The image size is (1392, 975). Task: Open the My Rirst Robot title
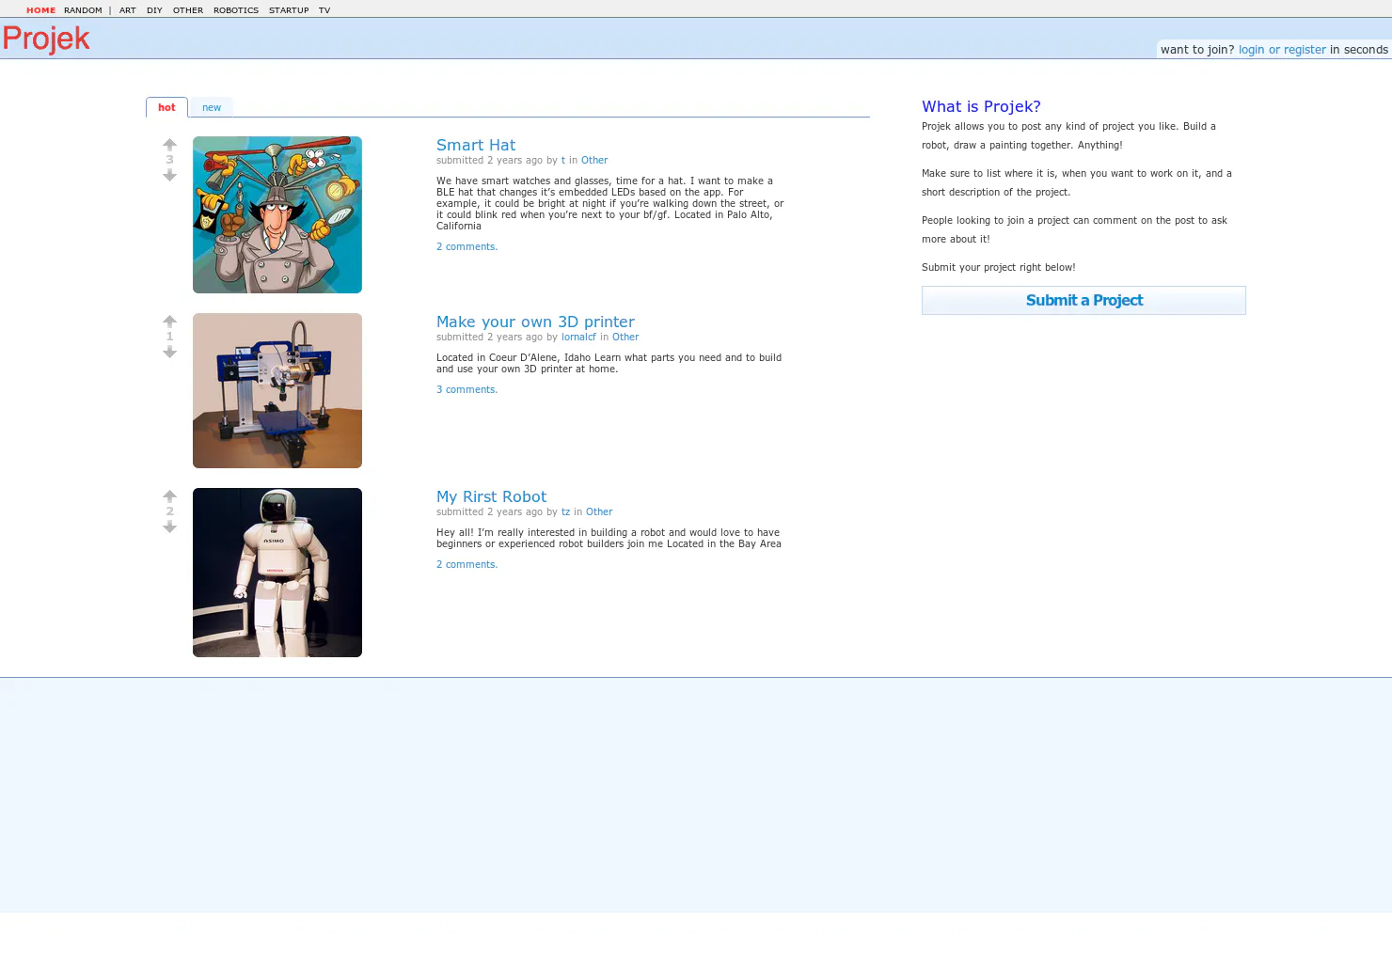tap(491, 496)
